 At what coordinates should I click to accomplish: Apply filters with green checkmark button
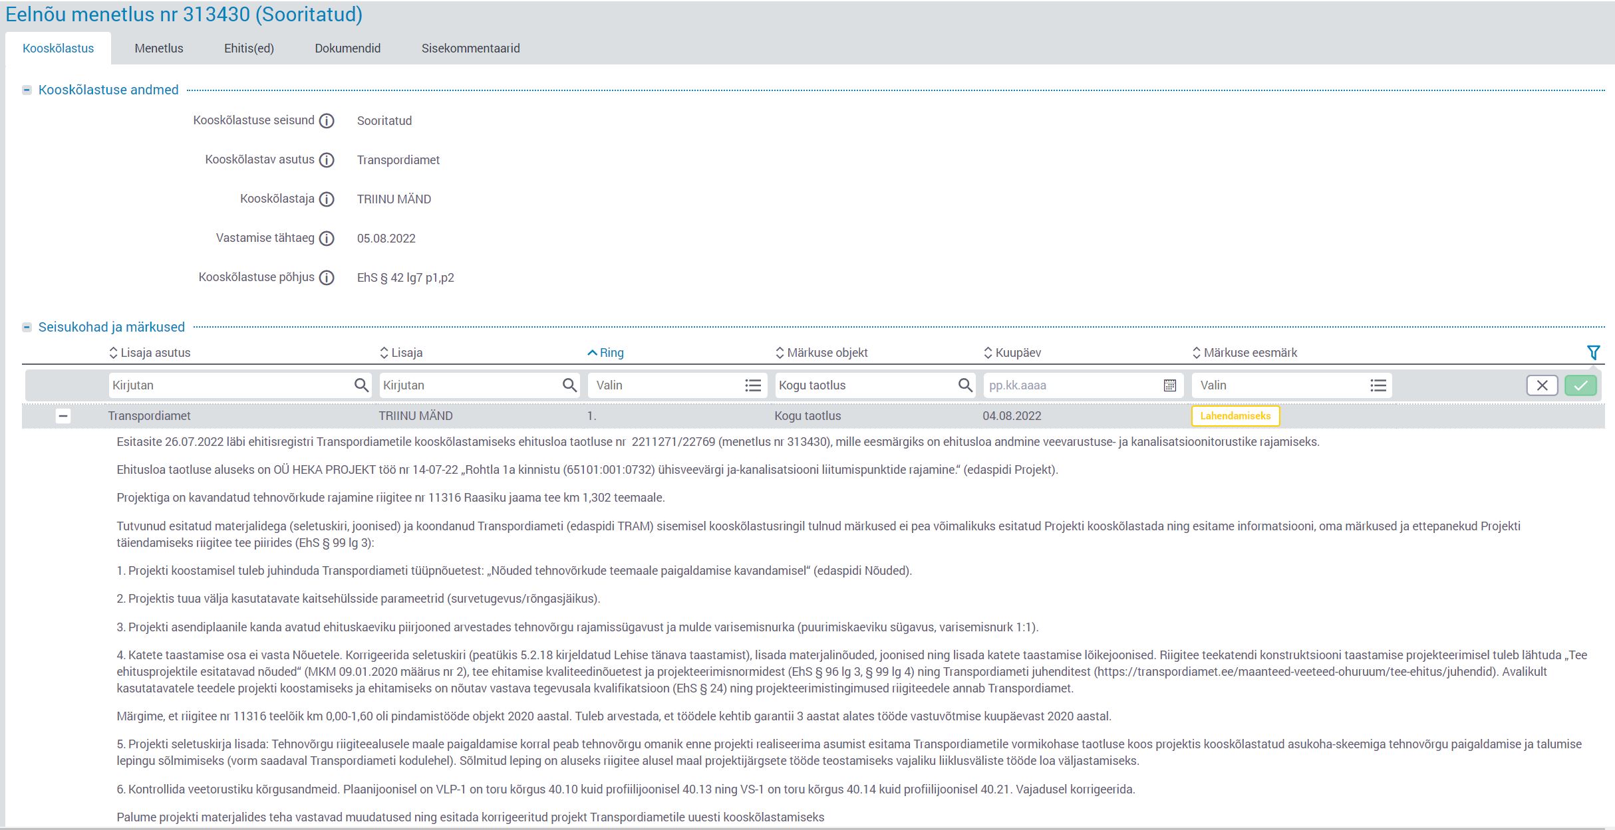(x=1580, y=385)
